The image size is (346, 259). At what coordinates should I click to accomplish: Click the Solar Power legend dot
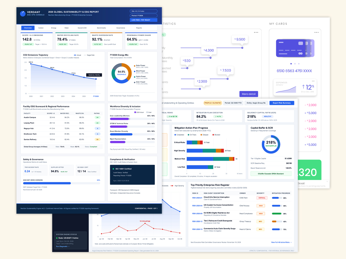[x=134, y=66]
